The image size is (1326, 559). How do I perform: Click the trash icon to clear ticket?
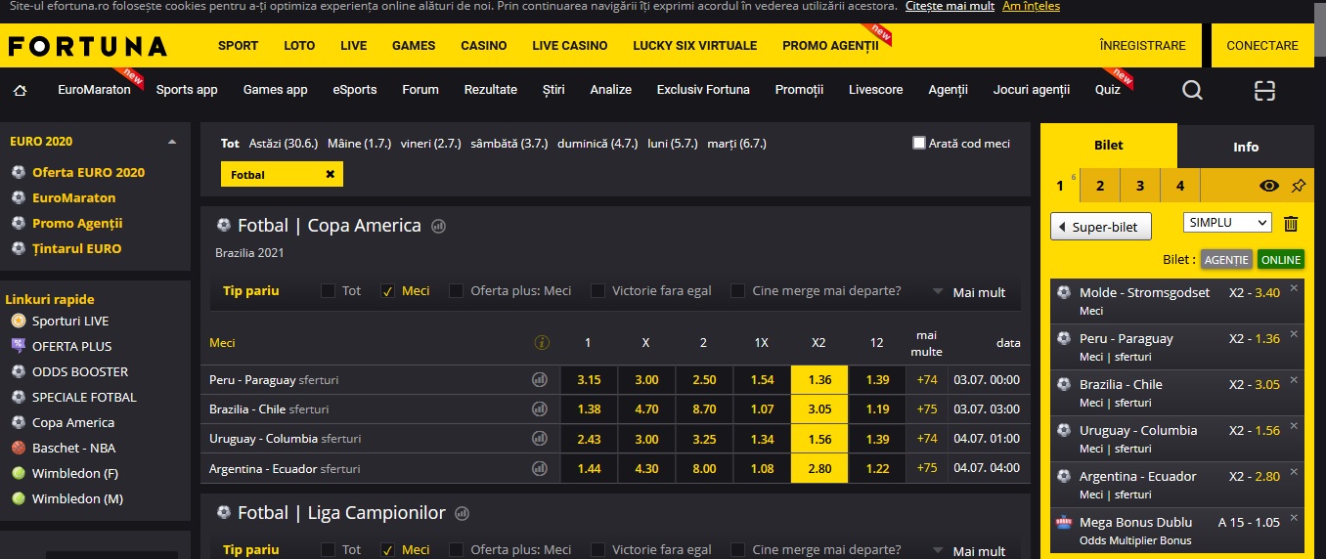coord(1291,224)
